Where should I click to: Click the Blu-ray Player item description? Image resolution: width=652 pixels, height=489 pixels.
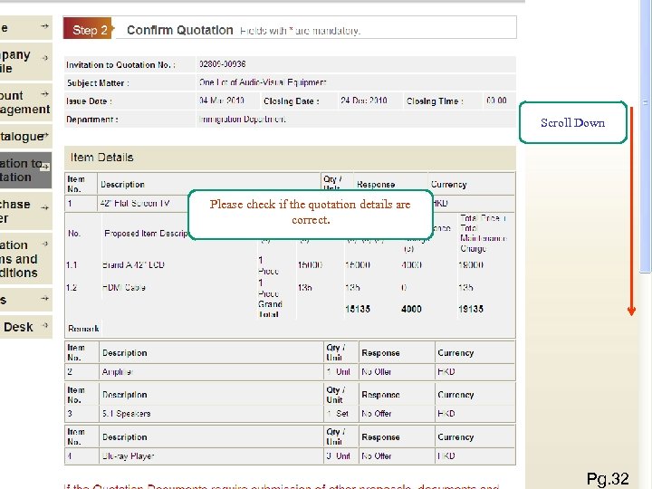click(x=128, y=456)
